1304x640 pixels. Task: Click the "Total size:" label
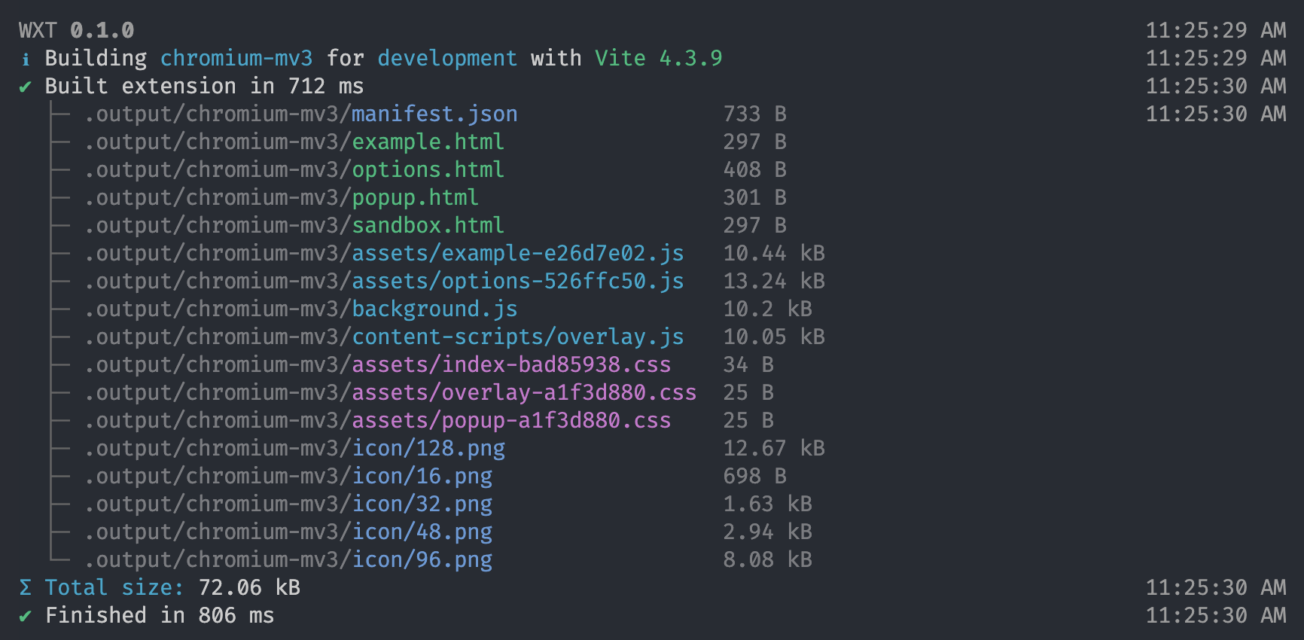click(114, 587)
